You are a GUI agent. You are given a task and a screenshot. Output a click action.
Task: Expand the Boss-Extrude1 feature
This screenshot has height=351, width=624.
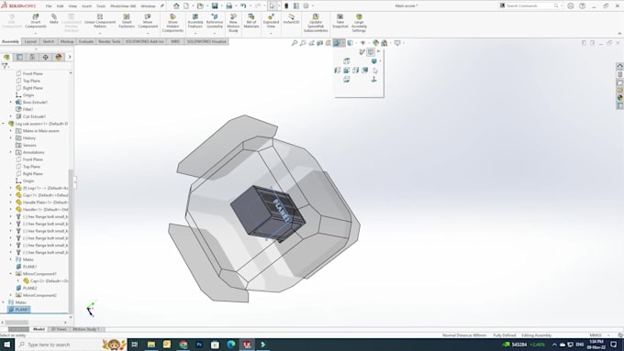(x=11, y=102)
